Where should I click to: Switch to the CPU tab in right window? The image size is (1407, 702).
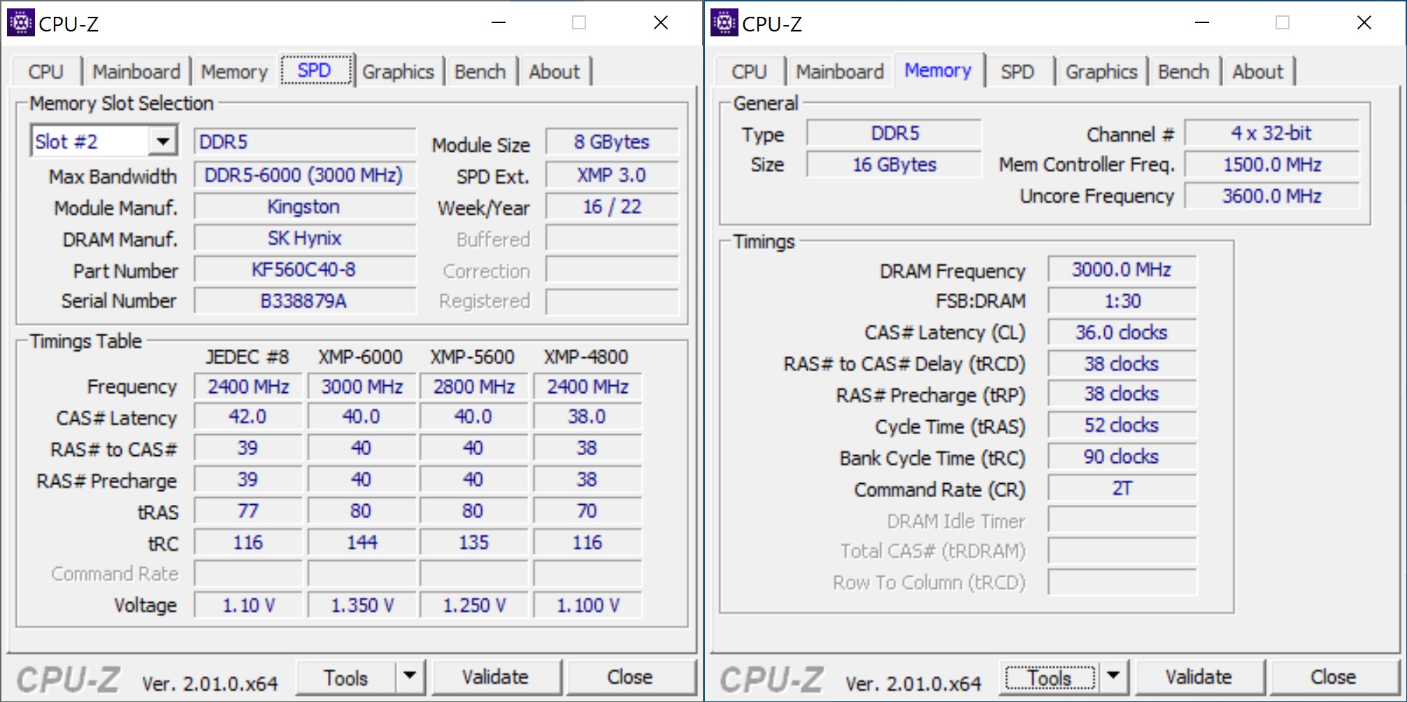(x=749, y=72)
